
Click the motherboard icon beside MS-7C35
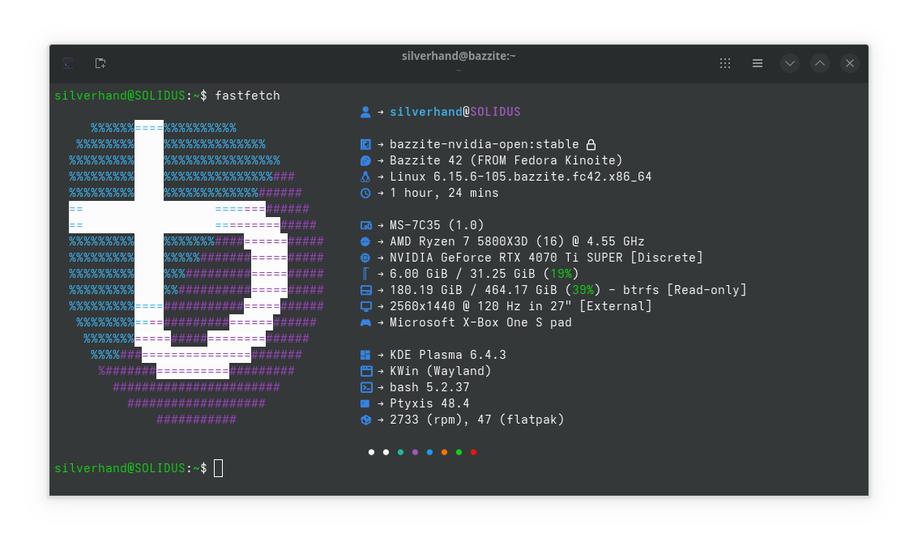click(366, 225)
